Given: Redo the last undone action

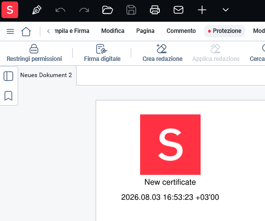Looking at the screenshot, I should (x=84, y=10).
